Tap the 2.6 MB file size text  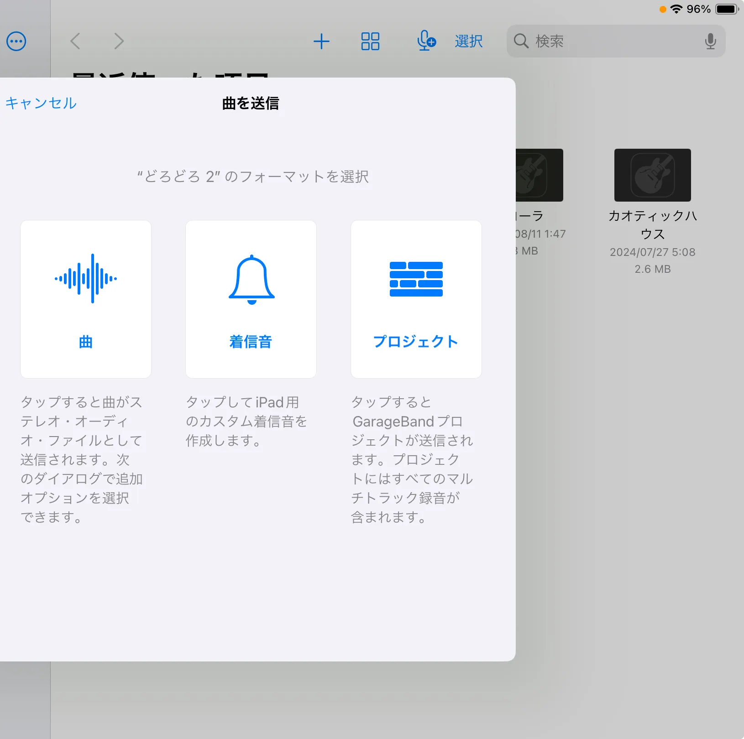[x=653, y=269]
